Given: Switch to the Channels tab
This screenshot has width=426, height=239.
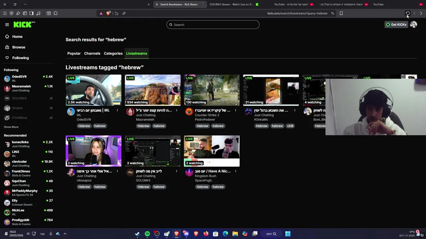Looking at the screenshot, I should (x=92, y=53).
